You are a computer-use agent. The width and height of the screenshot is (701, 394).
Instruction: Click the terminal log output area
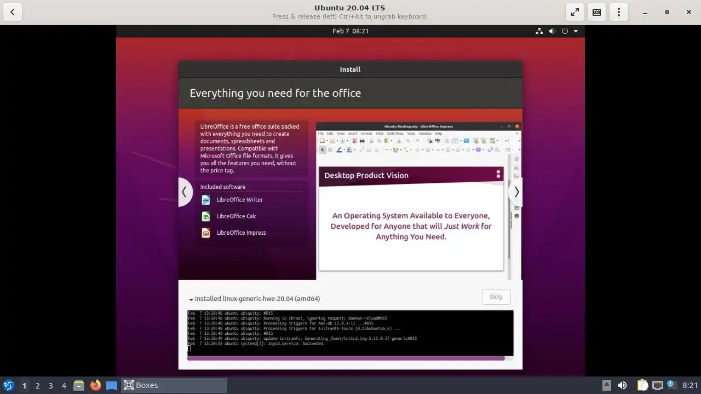pyautogui.click(x=350, y=333)
